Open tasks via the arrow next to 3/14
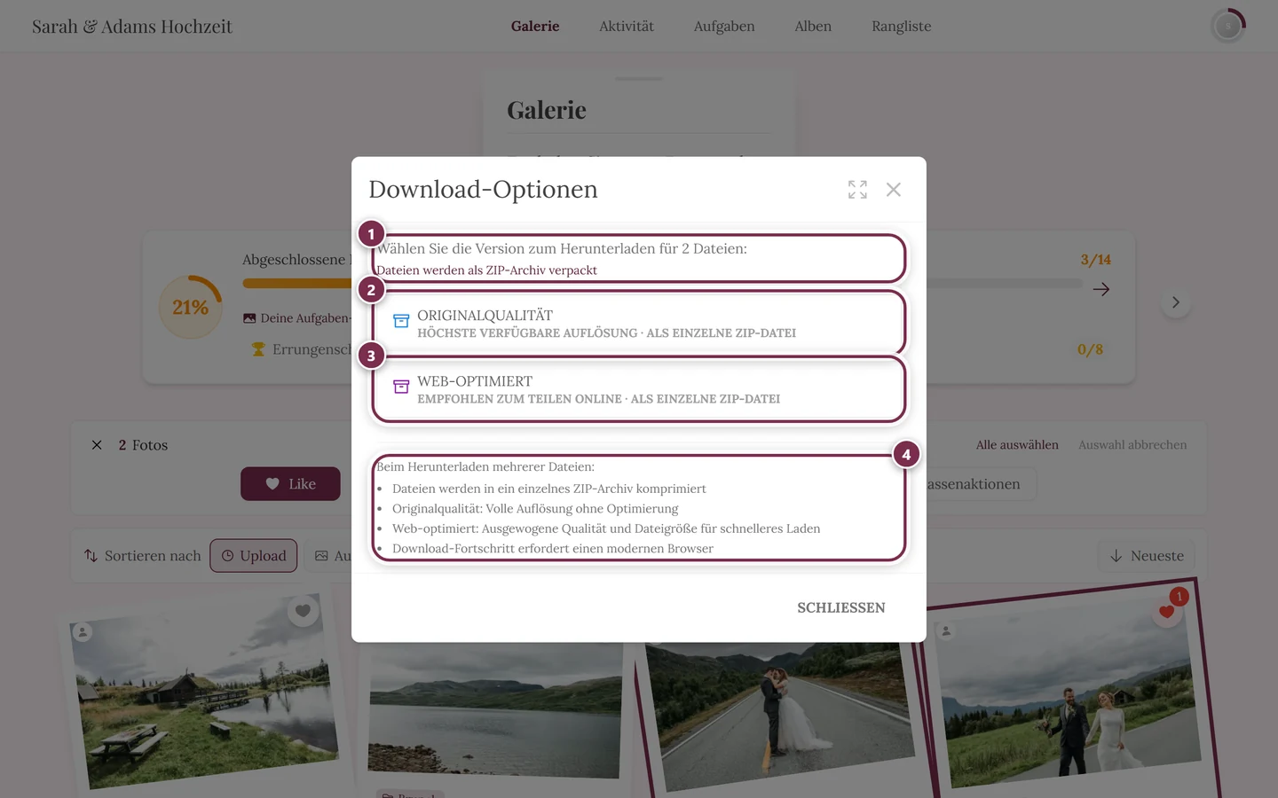The height and width of the screenshot is (798, 1278). 1101,289
